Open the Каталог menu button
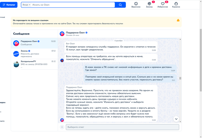This screenshot has height=138, width=202. (x=9, y=5)
